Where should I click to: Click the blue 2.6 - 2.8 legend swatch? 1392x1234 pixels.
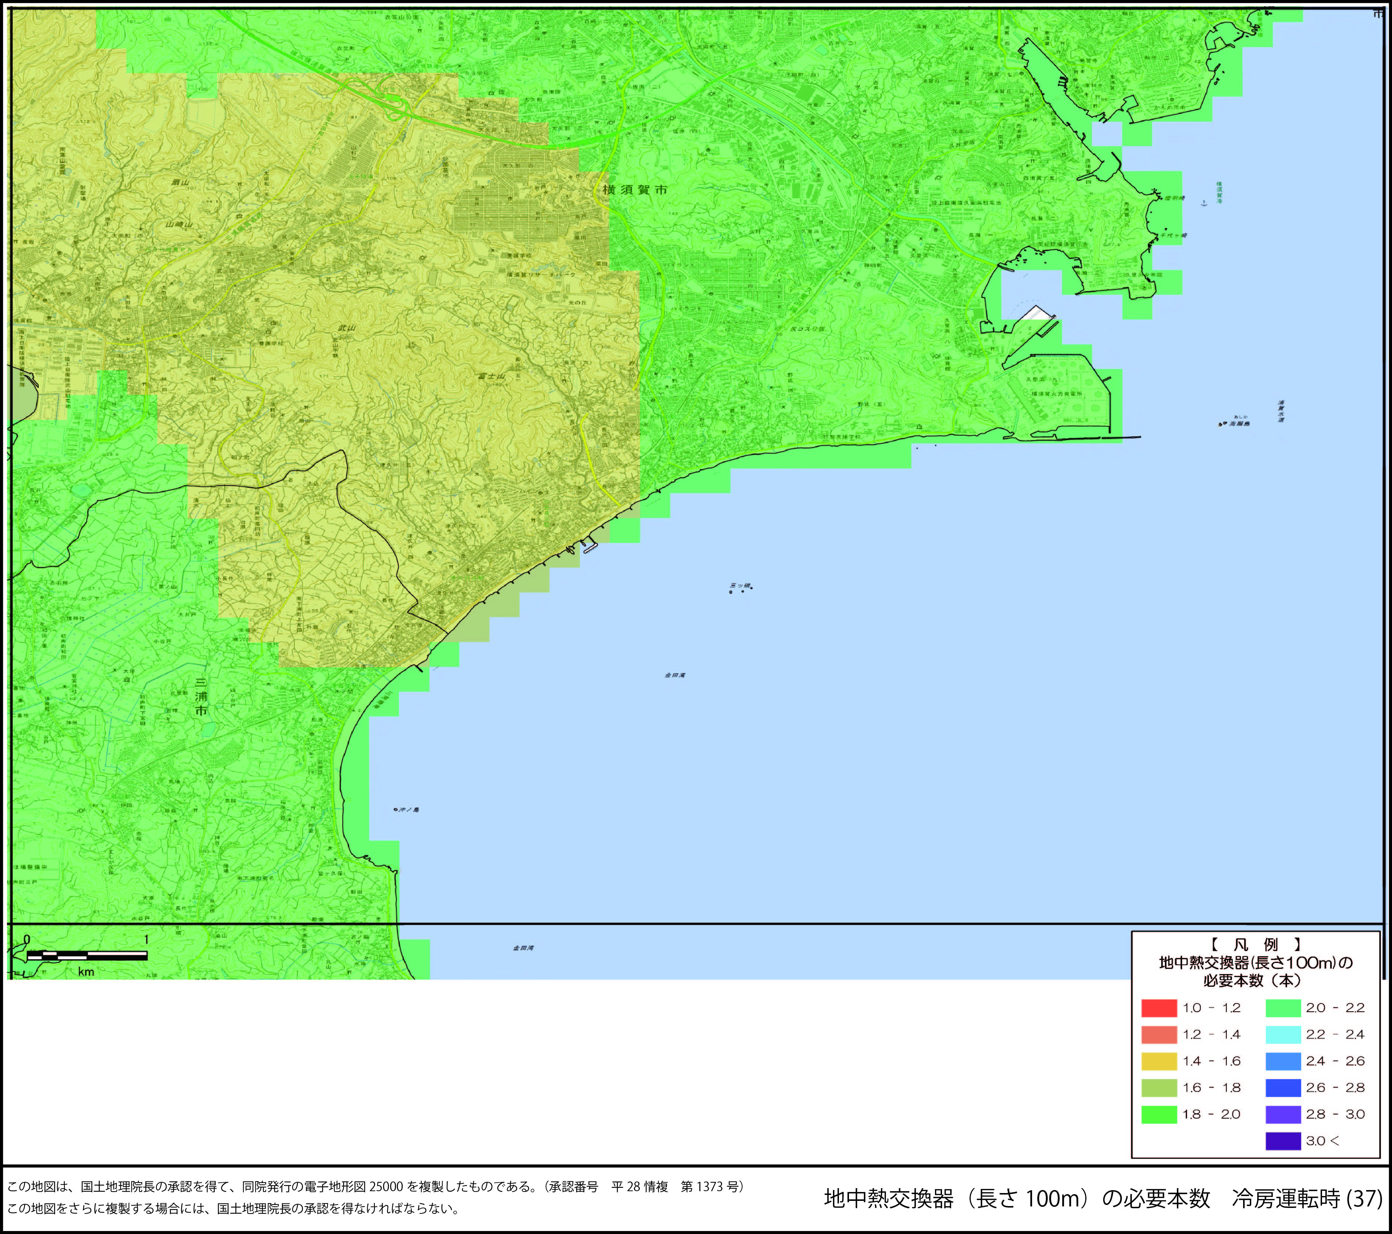click(x=1283, y=1088)
